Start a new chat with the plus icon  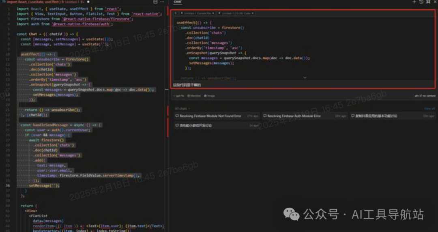[414, 2]
